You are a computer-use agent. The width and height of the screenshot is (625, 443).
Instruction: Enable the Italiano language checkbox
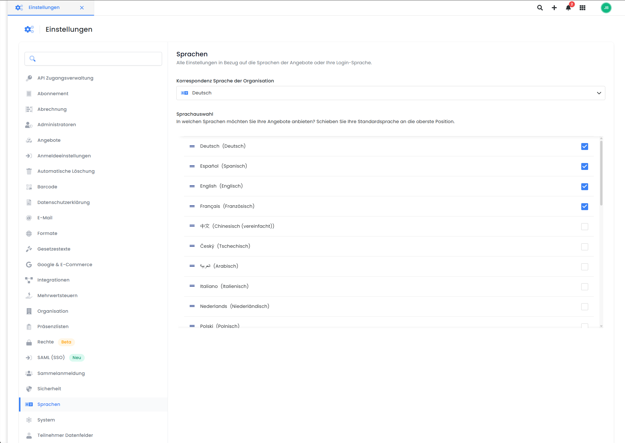point(584,287)
